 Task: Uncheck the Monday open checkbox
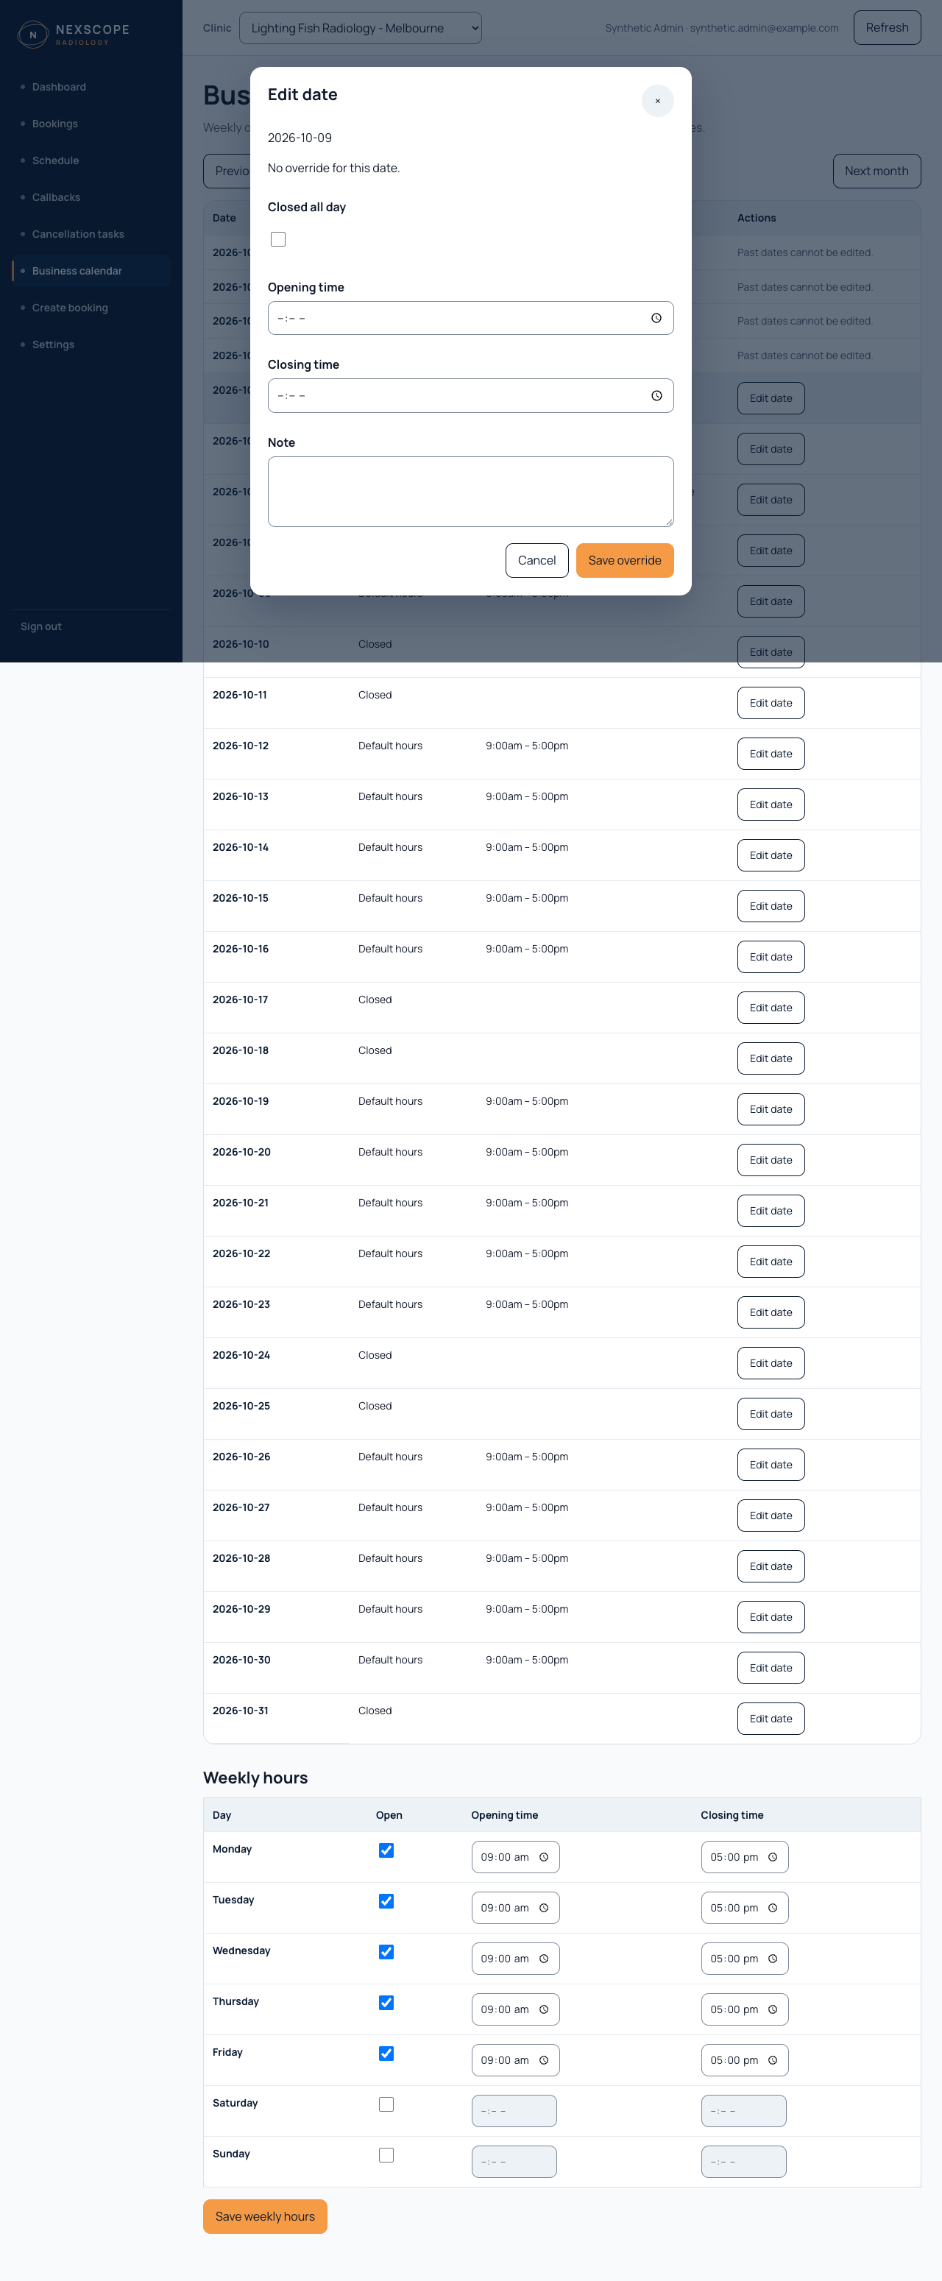[x=386, y=1850]
